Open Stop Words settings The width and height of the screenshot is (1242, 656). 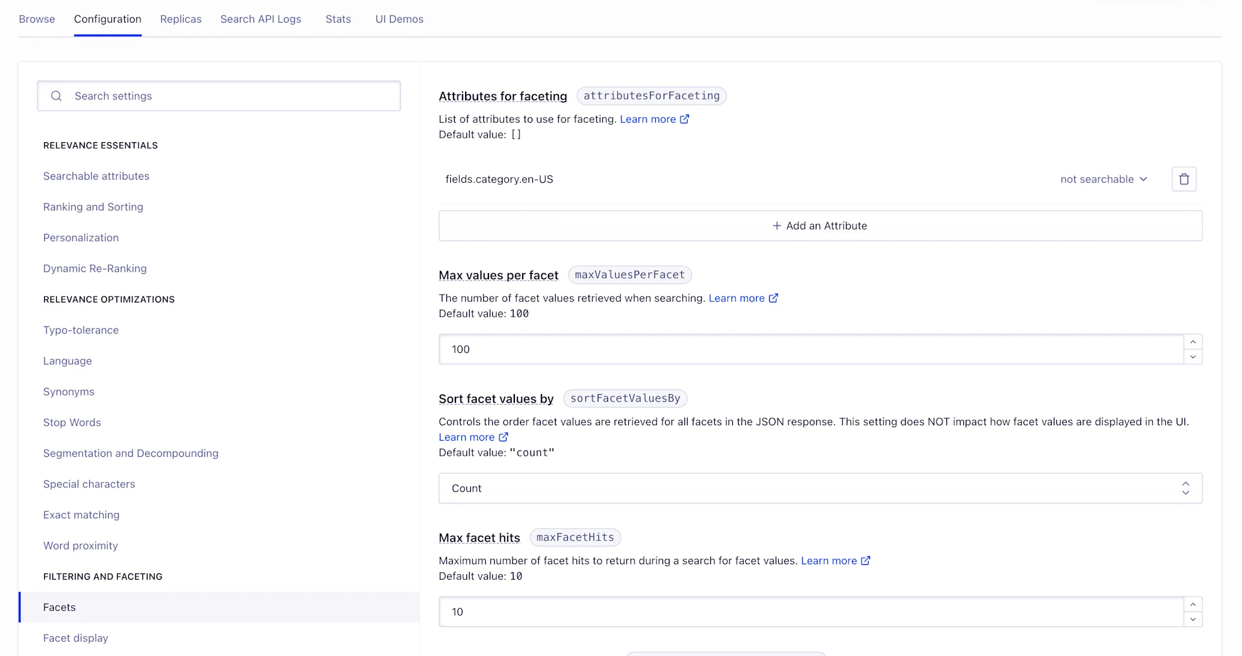tap(72, 422)
